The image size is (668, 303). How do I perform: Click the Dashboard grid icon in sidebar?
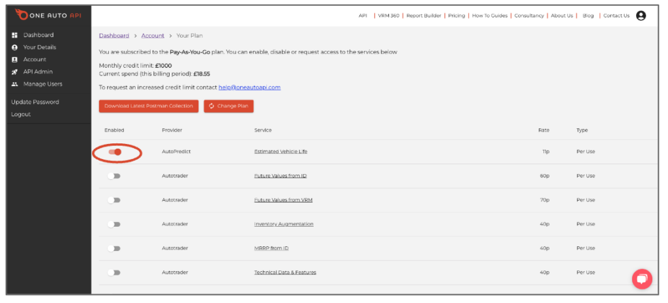coord(14,35)
